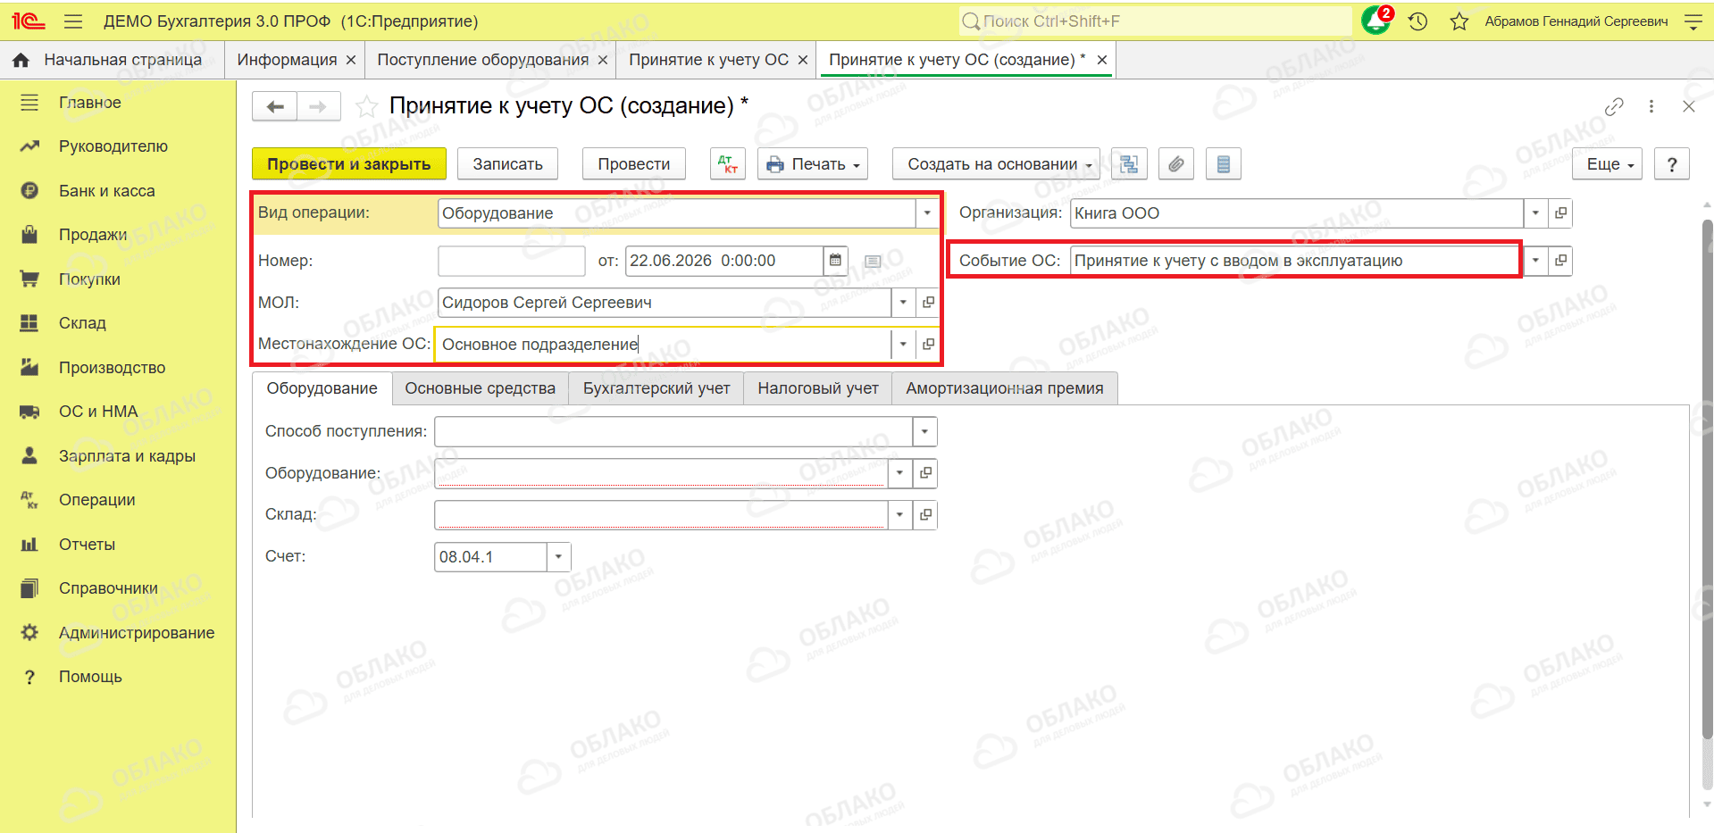Expand the Счет 08.04.1 dropdown arrow

point(558,557)
